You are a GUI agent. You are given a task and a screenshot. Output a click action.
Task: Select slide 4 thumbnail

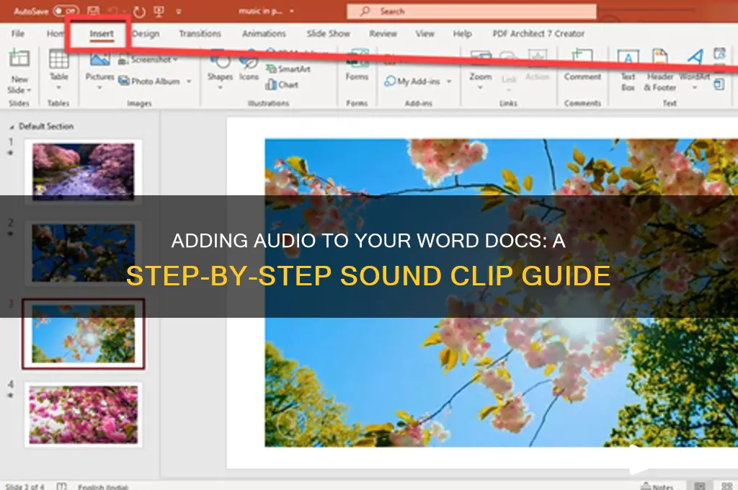coord(84,414)
